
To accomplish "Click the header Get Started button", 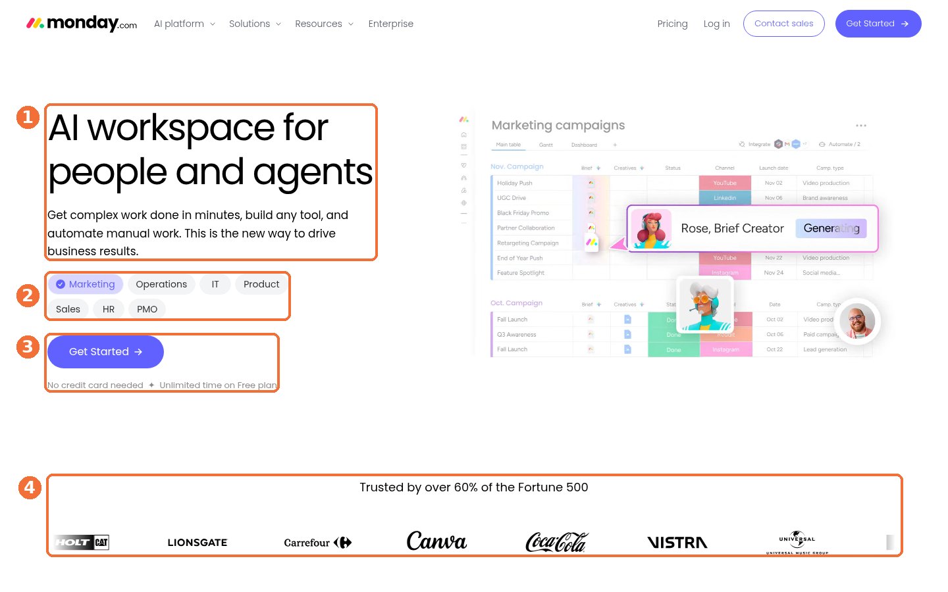I will pos(878,24).
